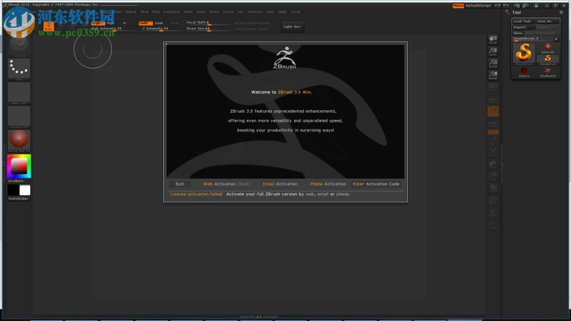Click the Gradient label button
571x321 pixels.
coord(16,180)
